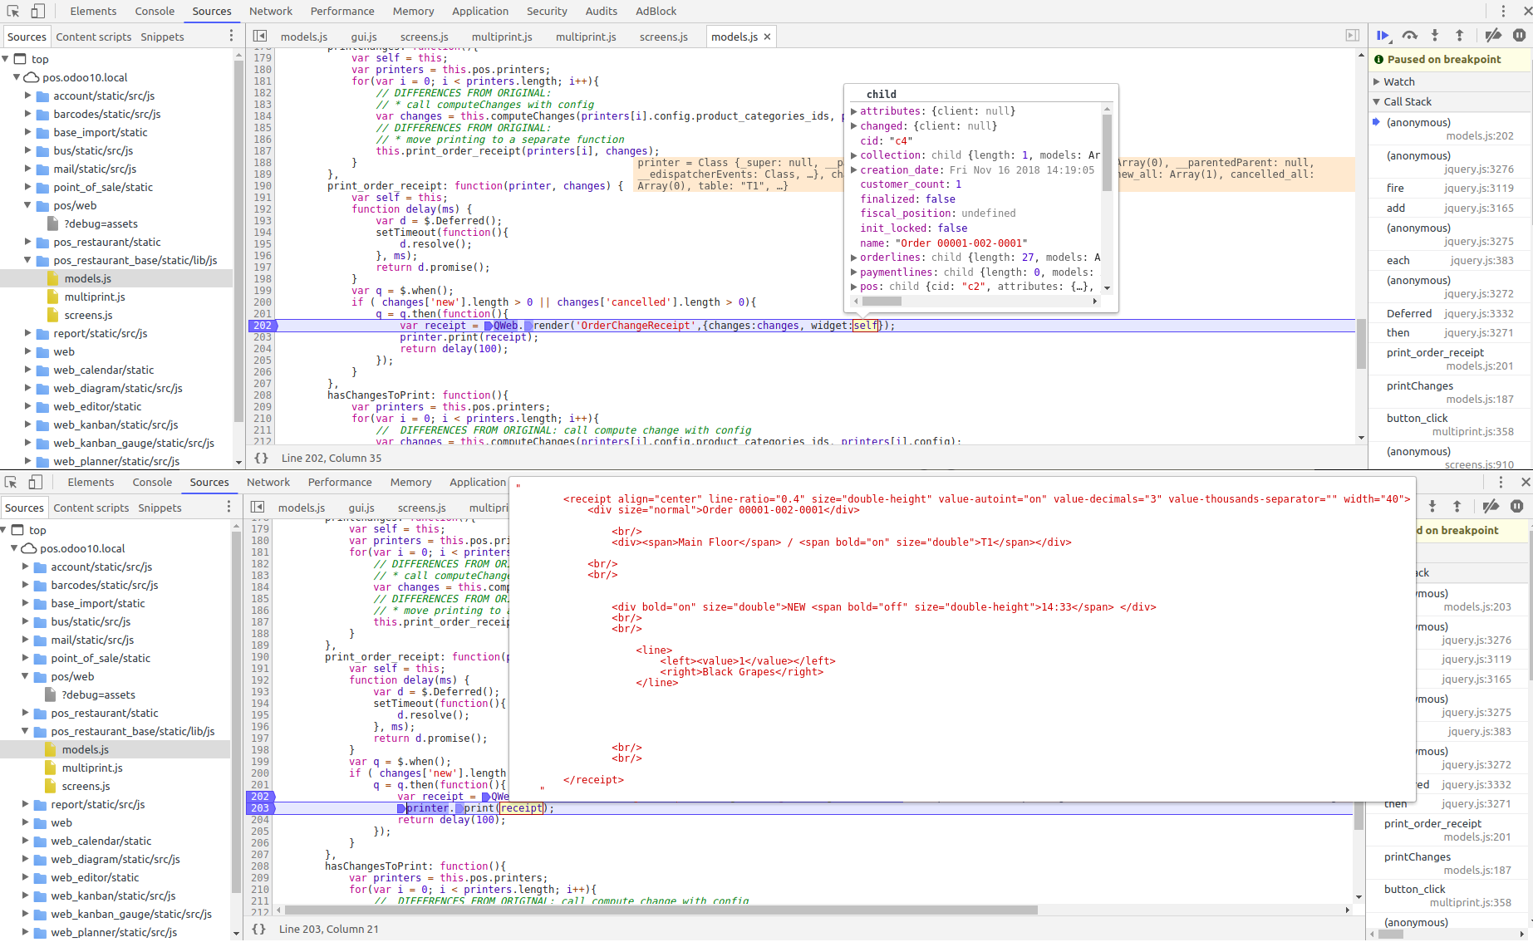Close the models.js editor tab
The image size is (1533, 947).
[x=767, y=36]
